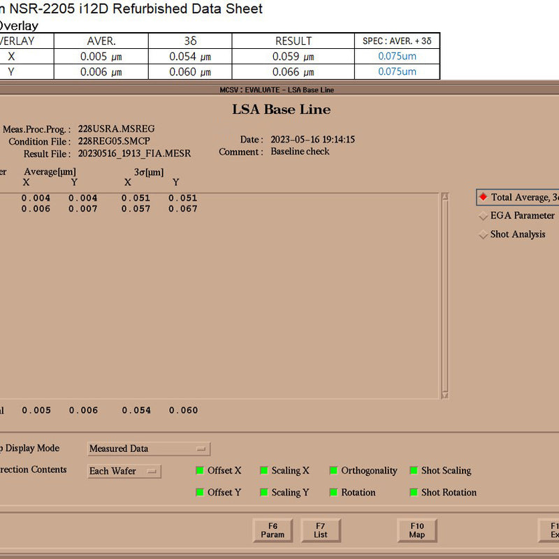Select the EGA Parameter radio option
Viewport: 559px width, 559px height.
coord(483,216)
